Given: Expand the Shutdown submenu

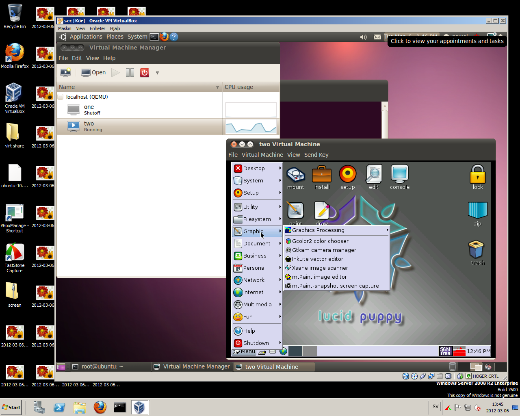Looking at the screenshot, I should pyautogui.click(x=257, y=343).
